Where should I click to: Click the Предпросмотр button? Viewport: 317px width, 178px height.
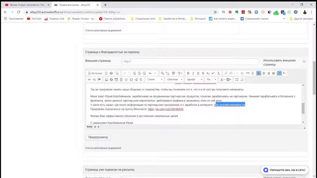pyautogui.click(x=98, y=137)
